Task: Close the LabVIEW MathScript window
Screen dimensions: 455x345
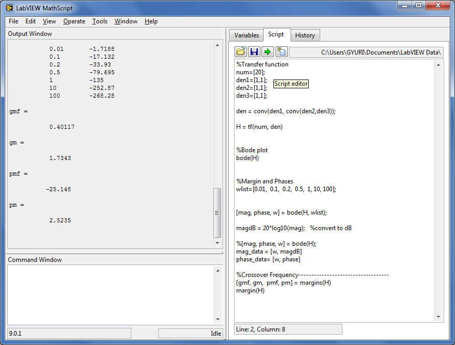Action: tap(438, 5)
